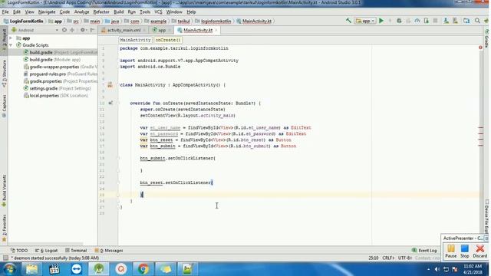Image resolution: width=491 pixels, height=276 pixels.
Task: Click the loginformkotlin breadcrumb item
Action: [213, 21]
